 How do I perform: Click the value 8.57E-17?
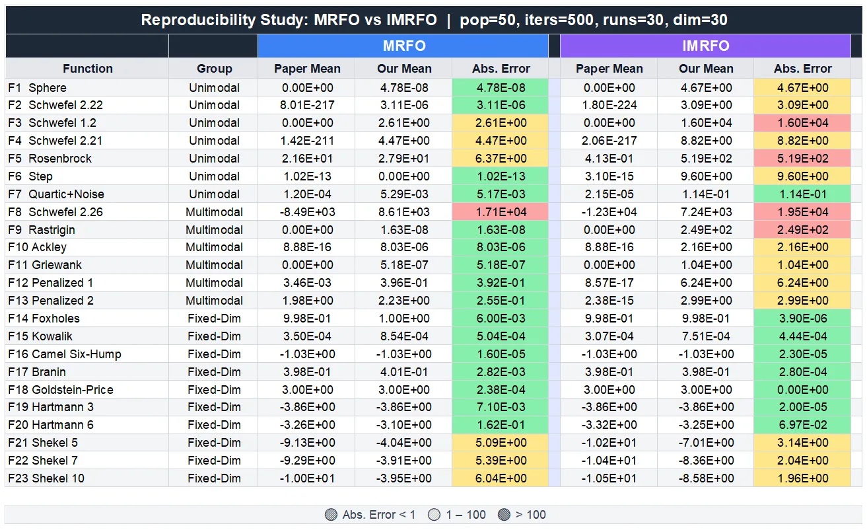pos(609,283)
